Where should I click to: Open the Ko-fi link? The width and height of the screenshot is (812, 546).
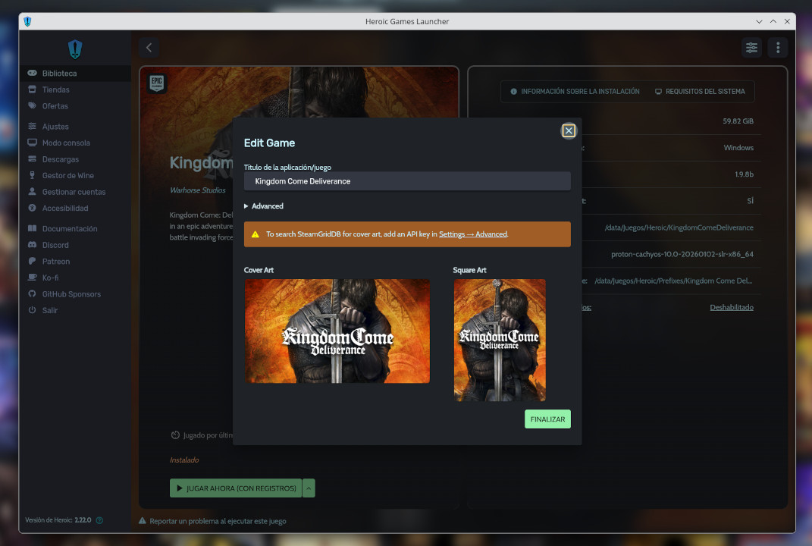coord(74,278)
